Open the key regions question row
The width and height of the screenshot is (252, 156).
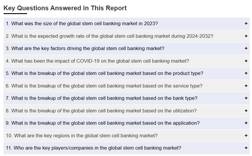82,136
